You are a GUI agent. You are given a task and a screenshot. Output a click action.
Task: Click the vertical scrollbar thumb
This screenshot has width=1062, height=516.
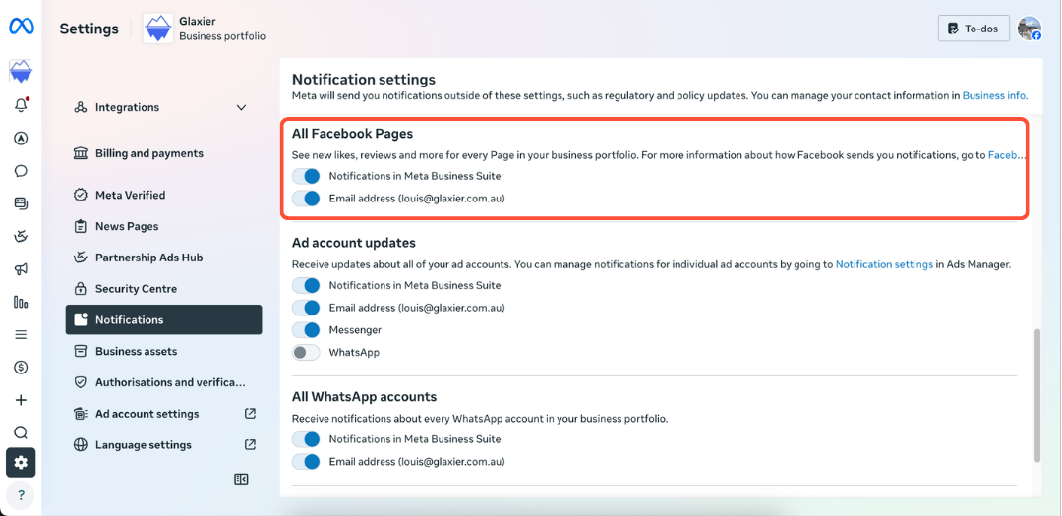point(1037,396)
